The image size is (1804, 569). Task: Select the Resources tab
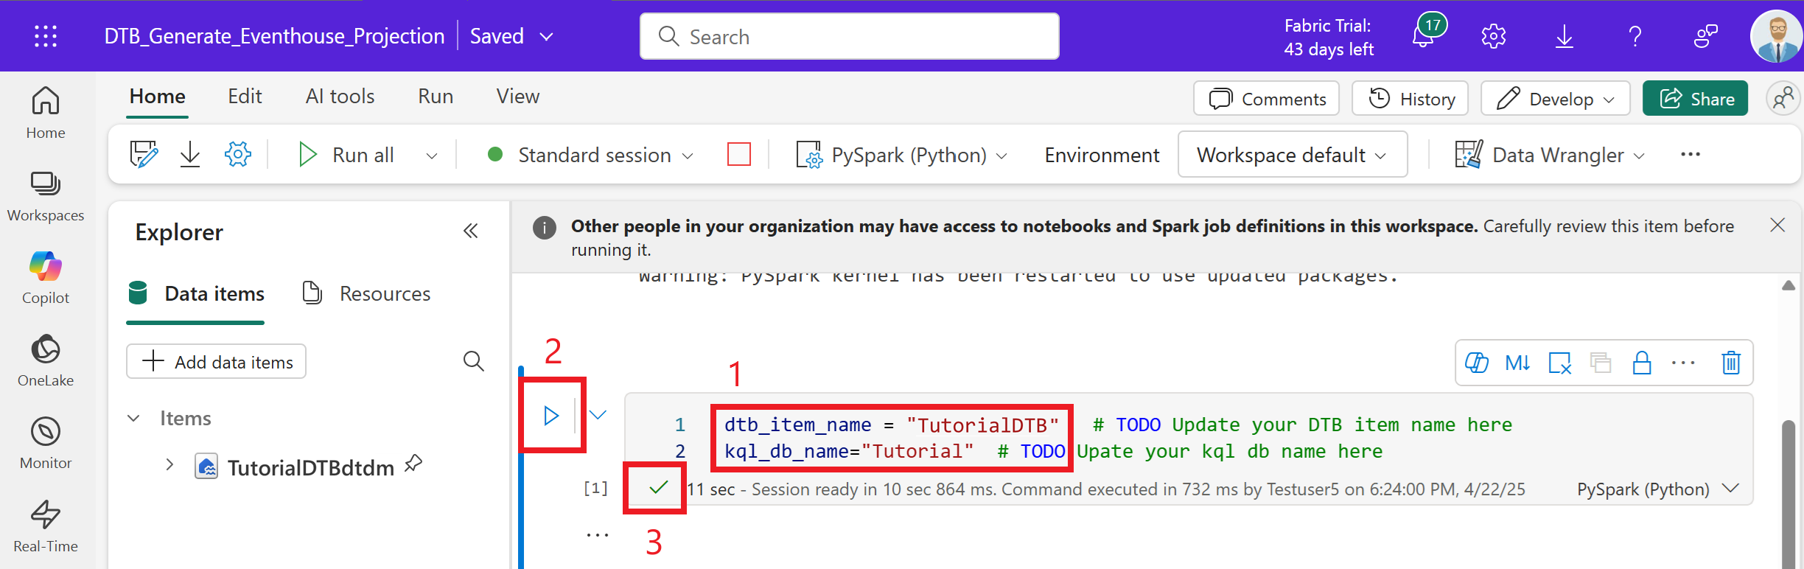(366, 293)
